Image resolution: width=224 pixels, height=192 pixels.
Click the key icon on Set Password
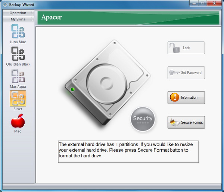[x=174, y=72]
